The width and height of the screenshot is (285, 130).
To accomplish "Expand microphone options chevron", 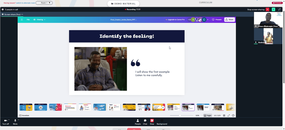I will pos(19,120).
